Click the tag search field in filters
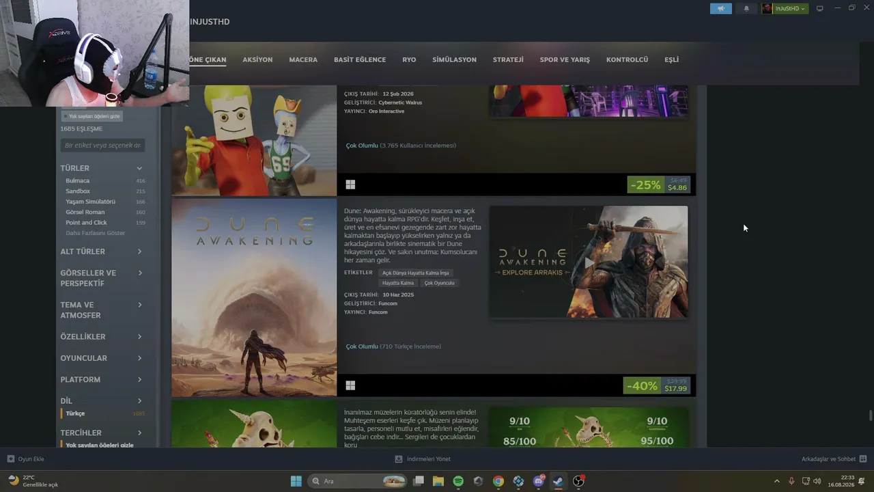This screenshot has width=874, height=492. click(x=102, y=146)
